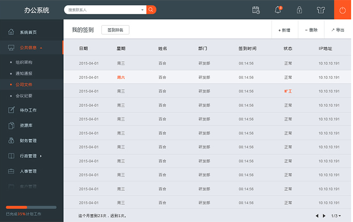Click the 我的签到 page heading

pos(83,30)
